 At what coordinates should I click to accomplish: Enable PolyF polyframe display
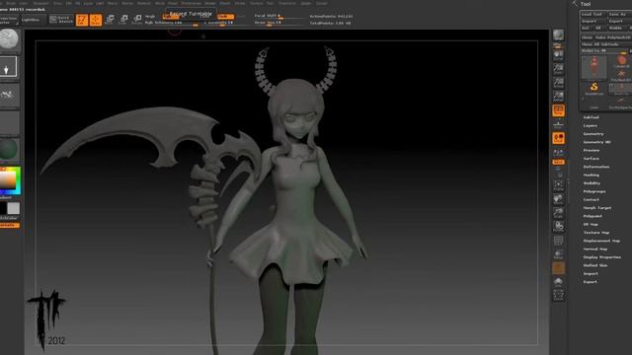coord(558,241)
